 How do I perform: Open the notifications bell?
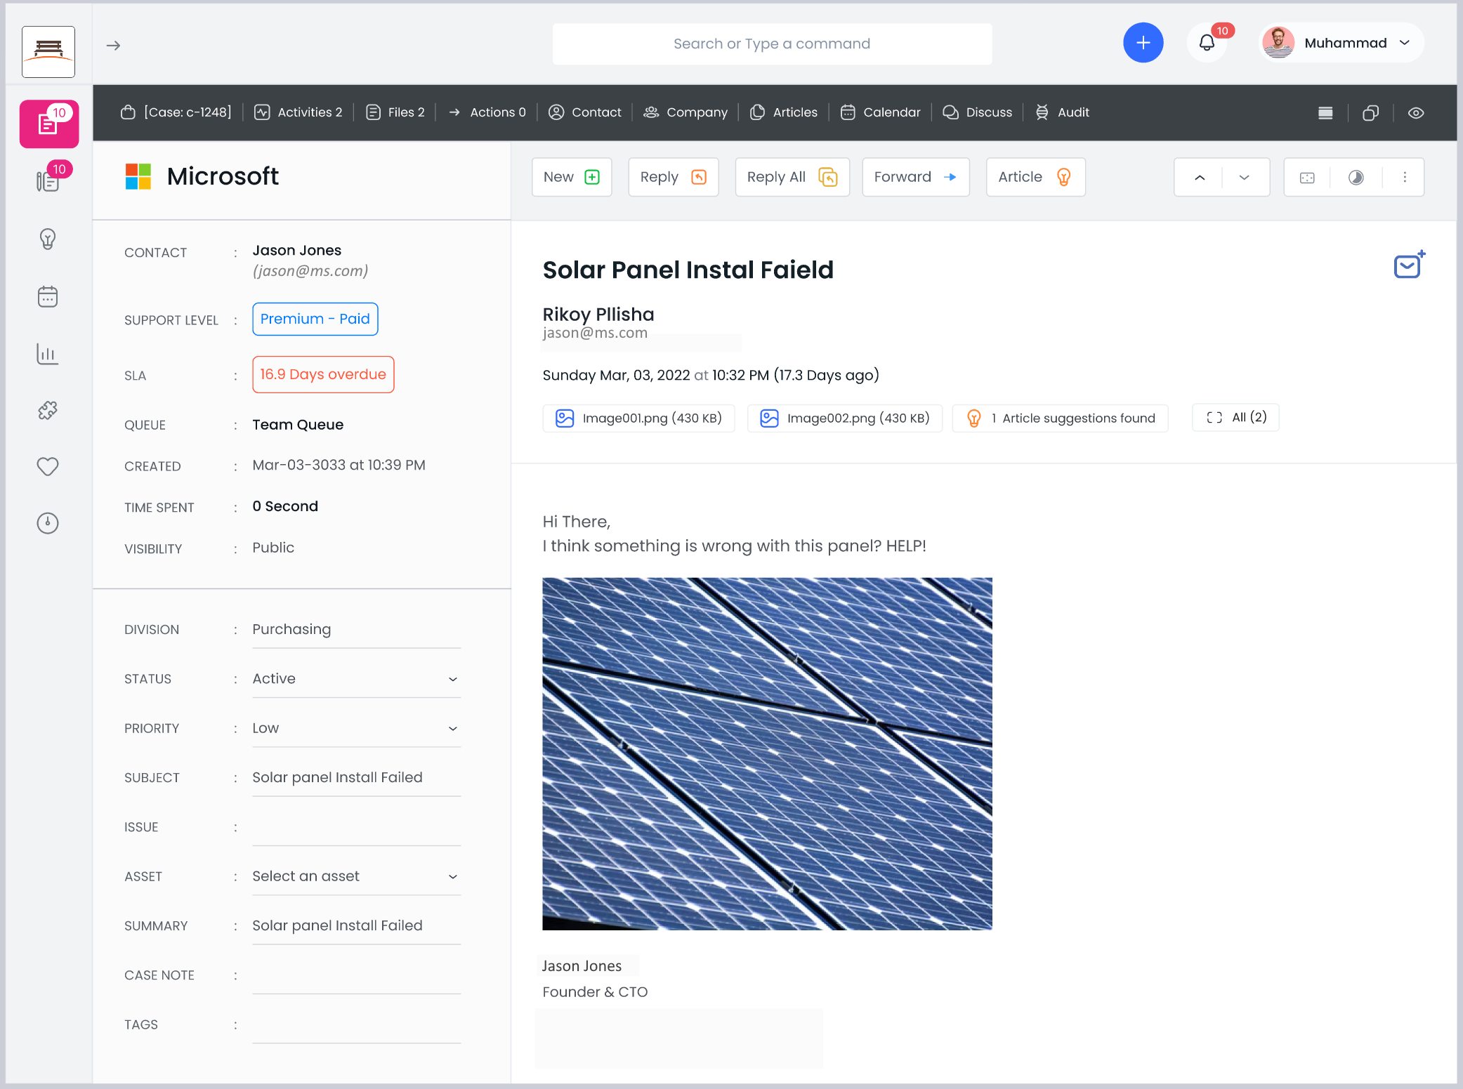tap(1207, 43)
